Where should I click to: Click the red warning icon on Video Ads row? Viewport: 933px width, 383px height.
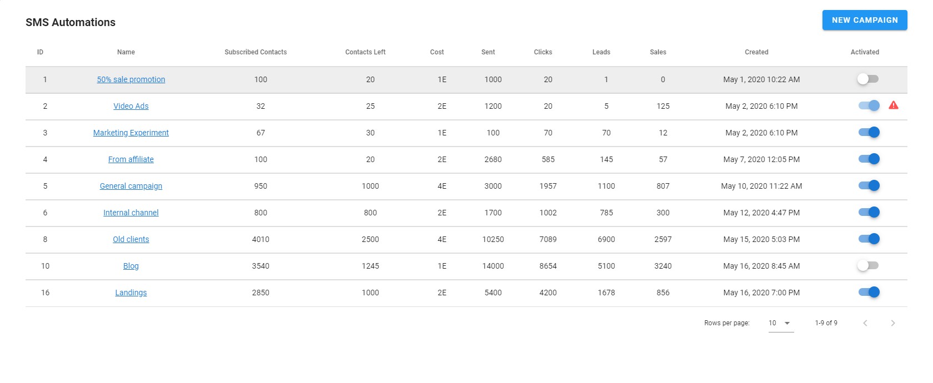click(893, 105)
